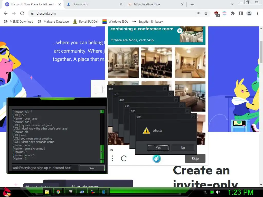Viewport: 263px width, 197px height.
Task: Click Yes in the zdraste dialog
Action: [158, 148]
